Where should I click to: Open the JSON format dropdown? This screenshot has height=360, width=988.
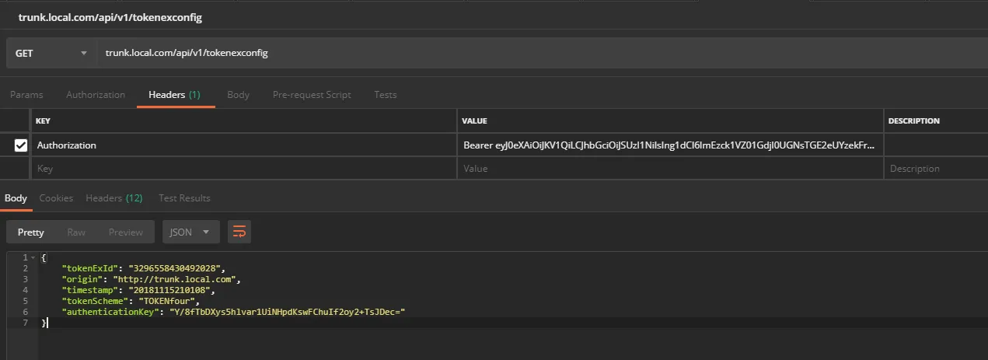pyautogui.click(x=190, y=232)
